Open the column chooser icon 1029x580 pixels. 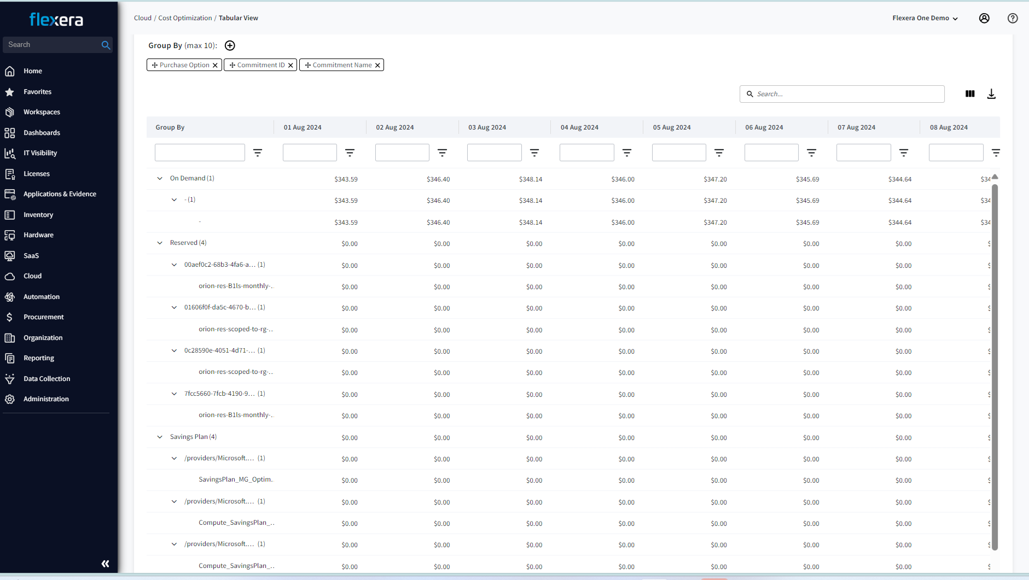coord(969,94)
